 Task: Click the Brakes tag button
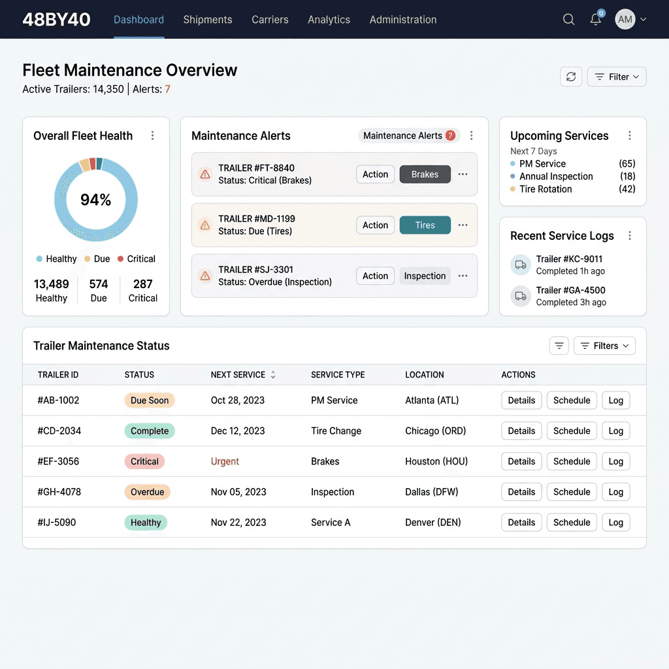click(x=425, y=174)
